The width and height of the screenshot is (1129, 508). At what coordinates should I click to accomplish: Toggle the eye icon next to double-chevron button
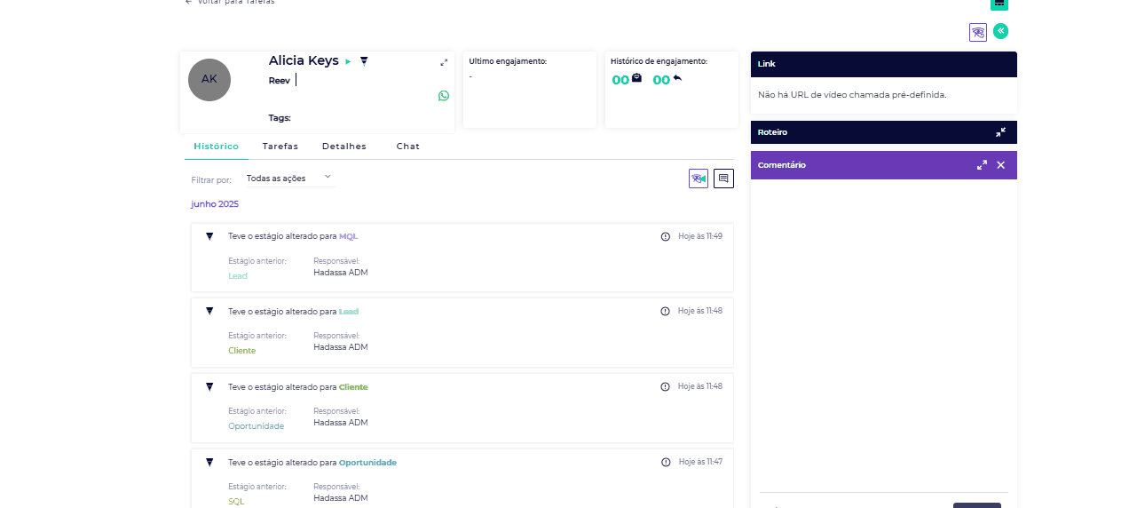click(978, 32)
